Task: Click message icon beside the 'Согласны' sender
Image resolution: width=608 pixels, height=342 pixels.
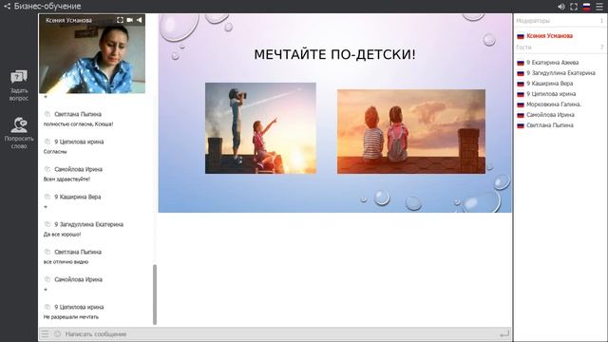Action: pos(47,142)
